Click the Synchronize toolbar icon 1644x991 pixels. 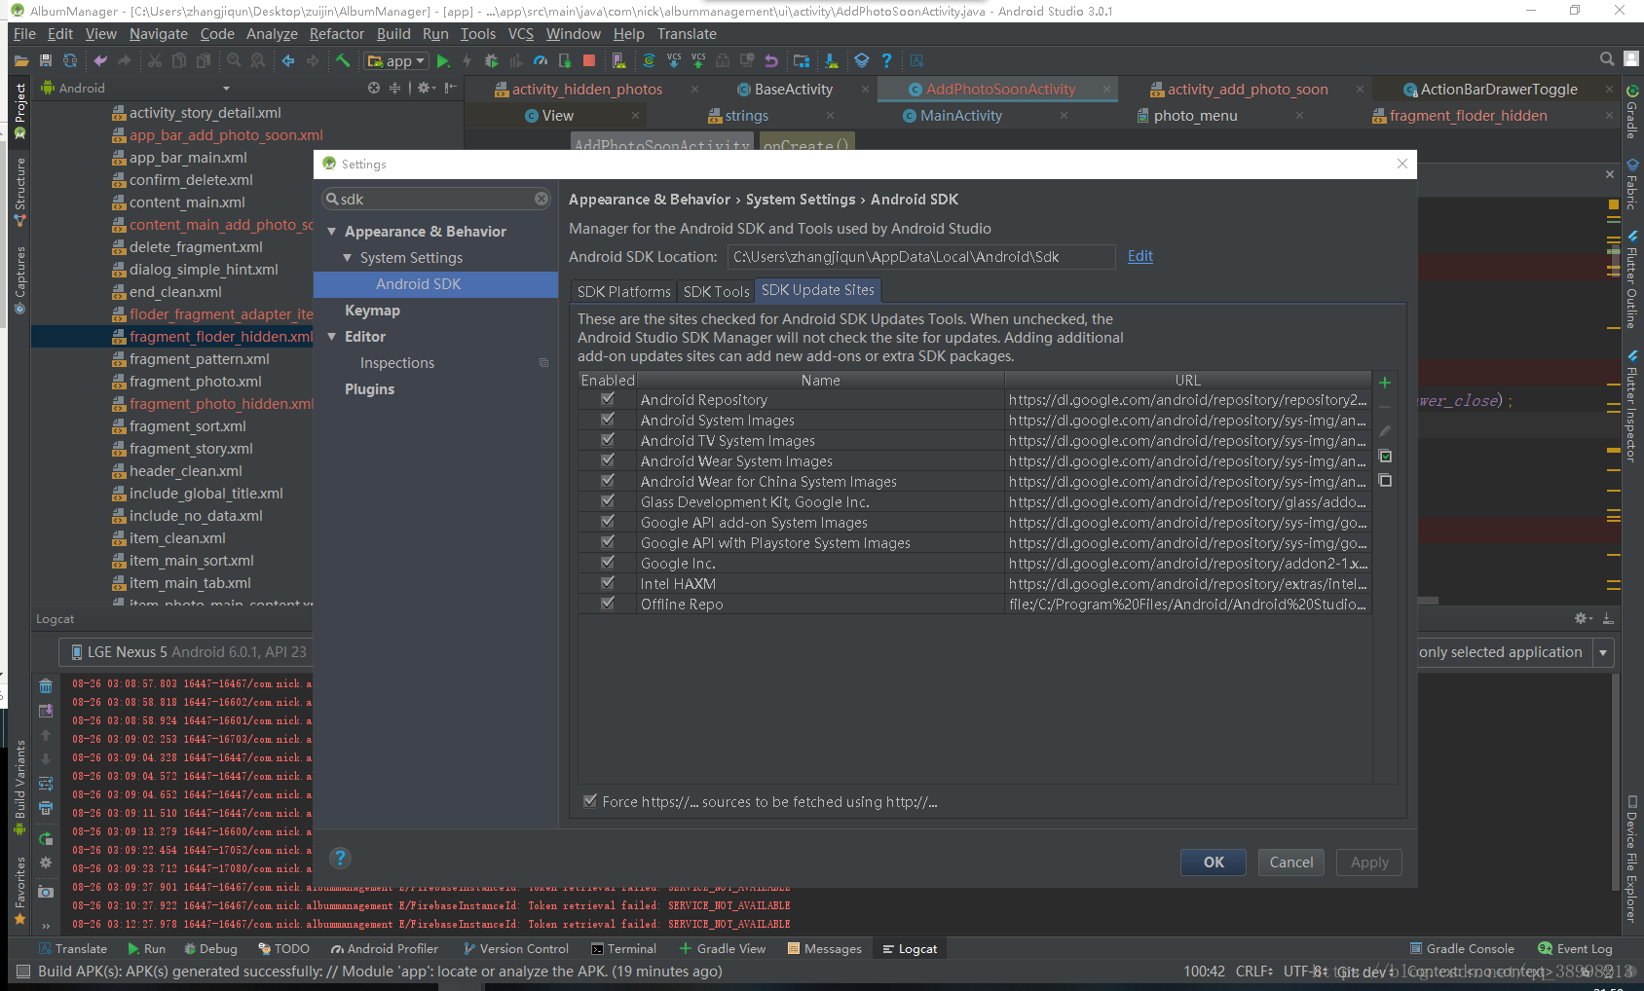click(70, 60)
